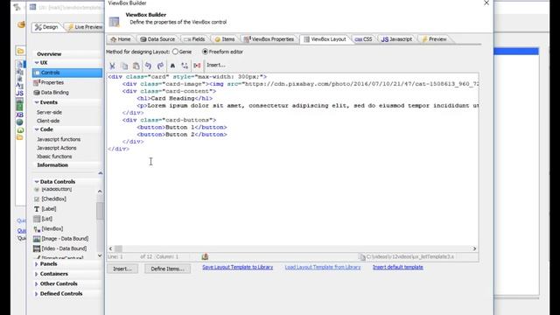560x315 pixels.
Task: Click the red word-wrap toolbar icon
Action: 197,66
